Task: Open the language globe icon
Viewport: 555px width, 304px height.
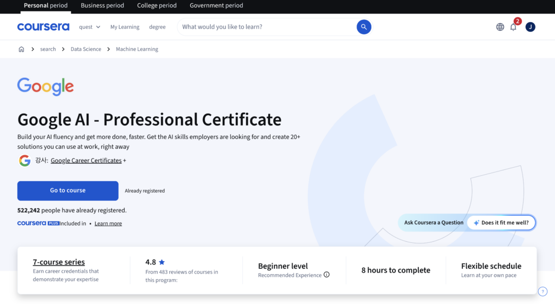Action: point(500,27)
